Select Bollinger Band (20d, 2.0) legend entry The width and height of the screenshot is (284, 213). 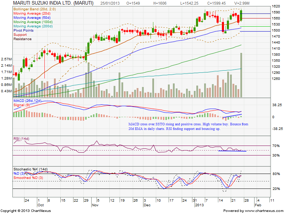coord(34,9)
